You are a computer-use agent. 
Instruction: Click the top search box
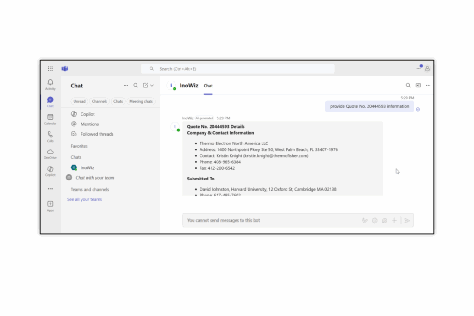click(238, 69)
